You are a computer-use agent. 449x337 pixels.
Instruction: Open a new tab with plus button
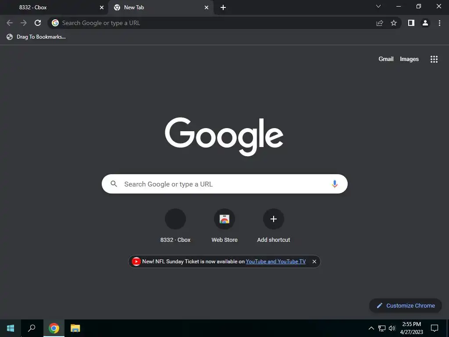point(223,7)
